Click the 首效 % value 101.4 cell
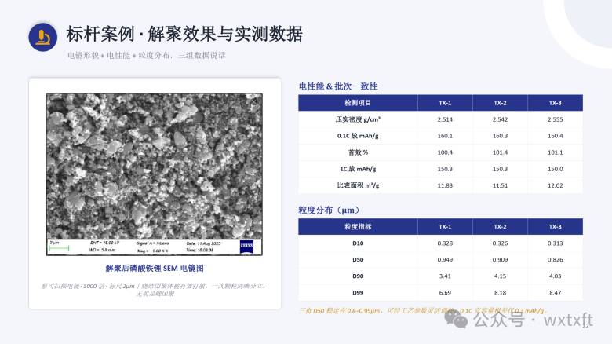The width and height of the screenshot is (612, 344). click(500, 152)
